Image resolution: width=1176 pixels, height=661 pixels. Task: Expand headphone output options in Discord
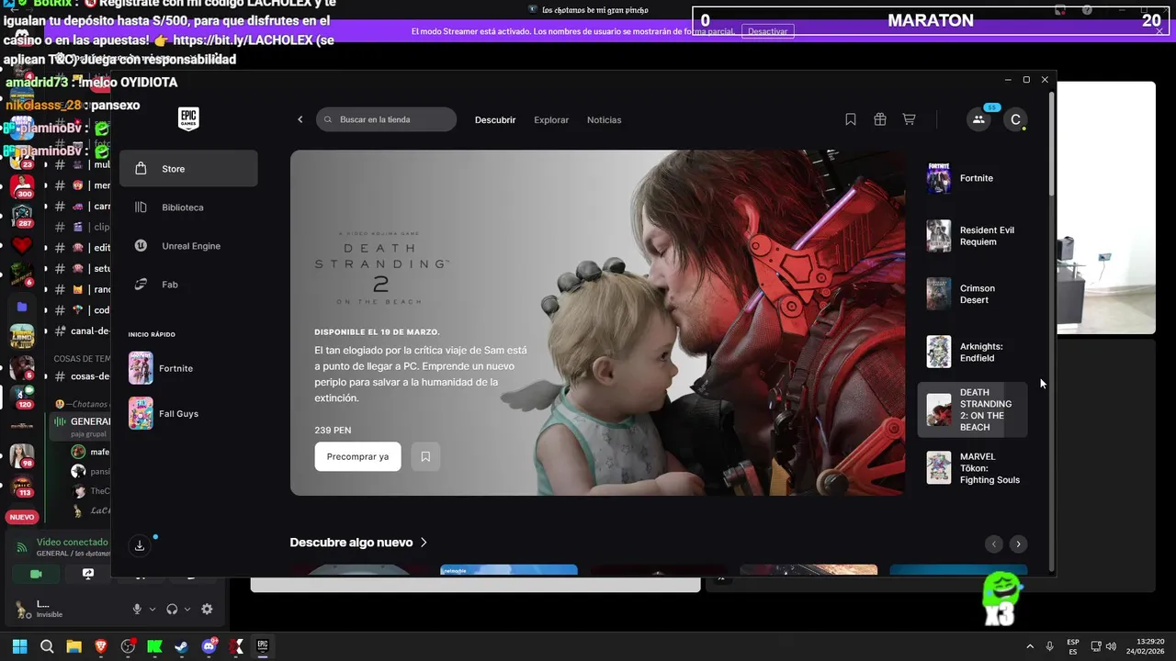187,609
